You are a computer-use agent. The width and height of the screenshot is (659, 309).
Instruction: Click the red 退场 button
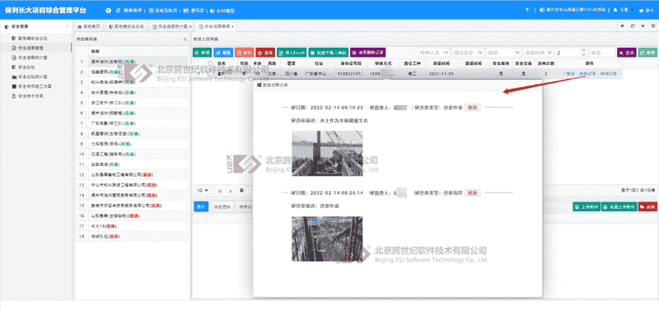coord(265,53)
